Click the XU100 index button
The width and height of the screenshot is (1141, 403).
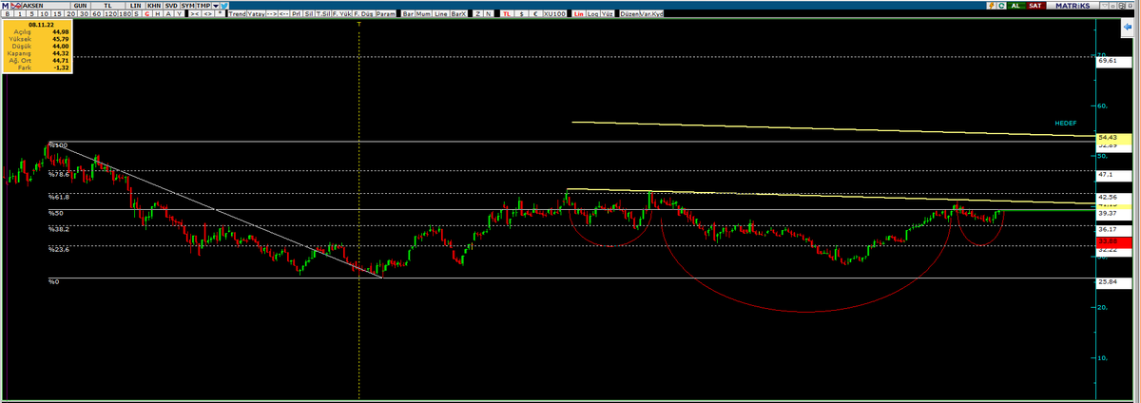[555, 14]
